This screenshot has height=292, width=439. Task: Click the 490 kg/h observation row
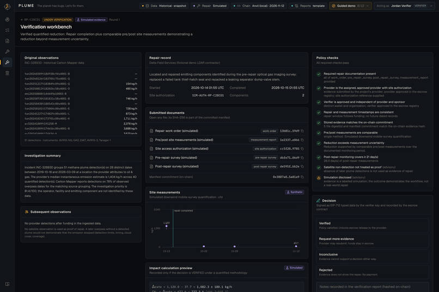pos(81,89)
